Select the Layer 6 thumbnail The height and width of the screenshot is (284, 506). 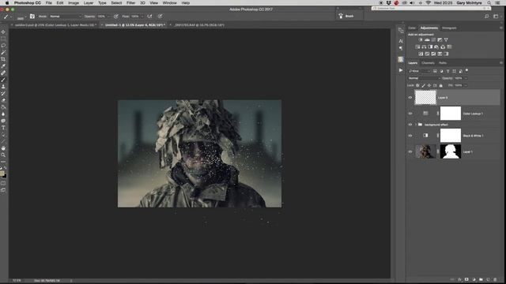point(425,98)
